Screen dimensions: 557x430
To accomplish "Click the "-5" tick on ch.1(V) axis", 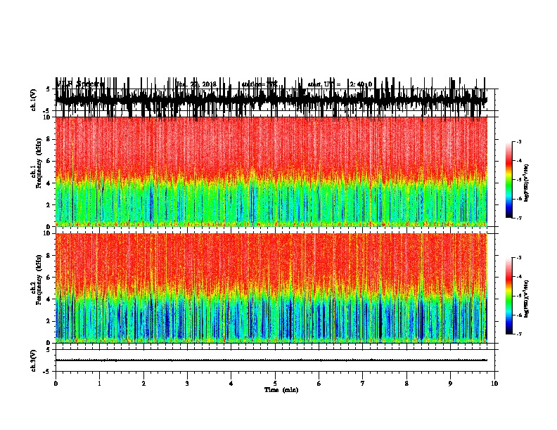I will (47, 111).
